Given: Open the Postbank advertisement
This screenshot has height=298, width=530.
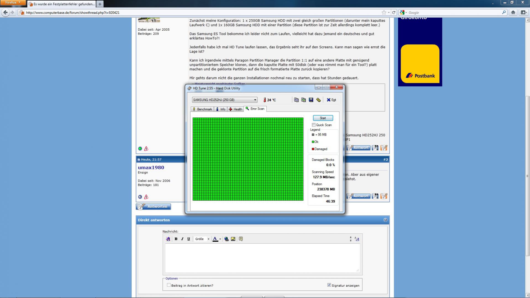Looking at the screenshot, I should click(x=420, y=52).
